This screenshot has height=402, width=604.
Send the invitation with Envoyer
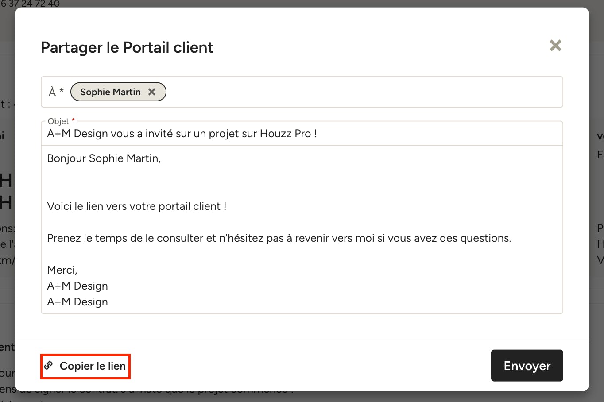pos(527,366)
